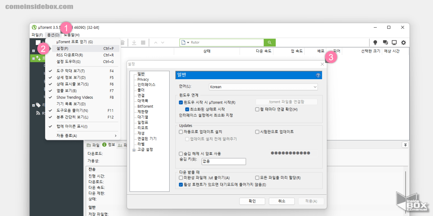Click the remote monitor icon in toolbar

[394, 42]
